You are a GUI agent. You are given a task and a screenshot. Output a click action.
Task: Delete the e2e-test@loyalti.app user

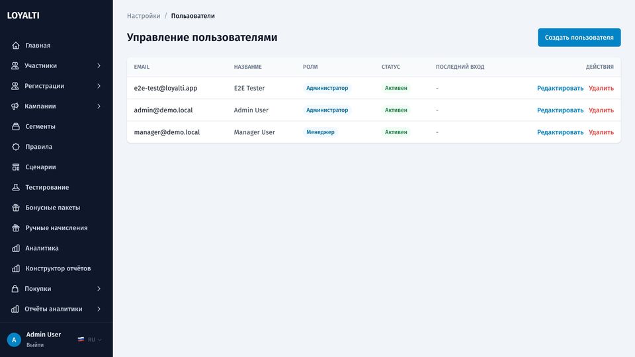pyautogui.click(x=601, y=88)
